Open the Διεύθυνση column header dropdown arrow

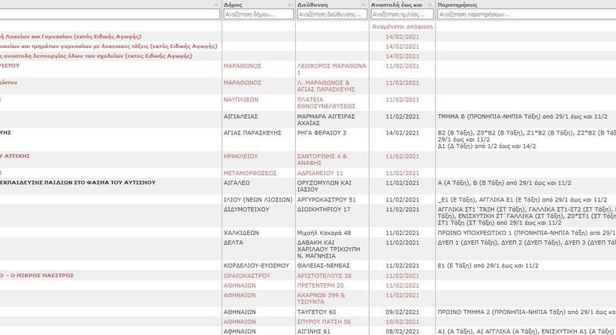[x=363, y=5]
